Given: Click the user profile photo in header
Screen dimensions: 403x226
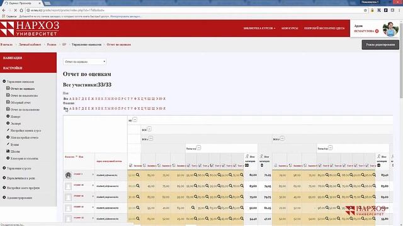Looking at the screenshot, I should click(390, 29).
